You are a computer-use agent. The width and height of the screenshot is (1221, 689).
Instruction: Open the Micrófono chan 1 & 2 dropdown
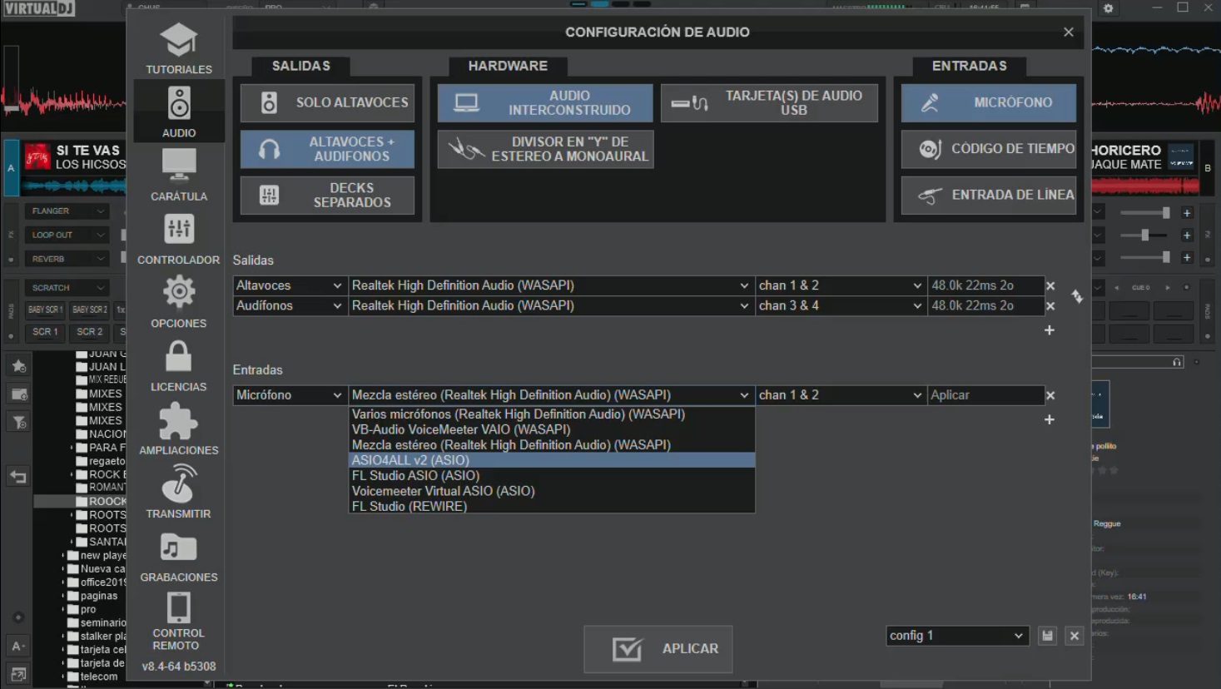[x=841, y=395]
